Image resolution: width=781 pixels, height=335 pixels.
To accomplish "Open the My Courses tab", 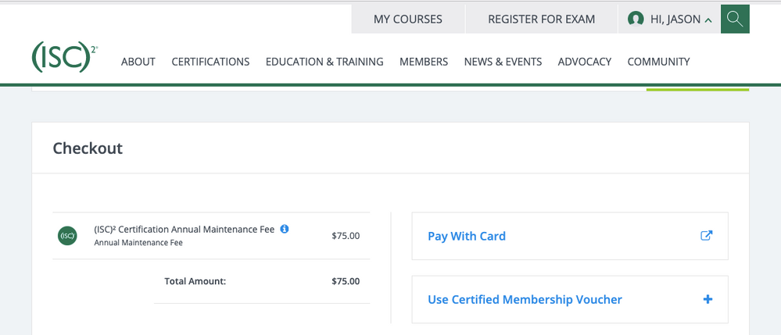I will point(407,19).
